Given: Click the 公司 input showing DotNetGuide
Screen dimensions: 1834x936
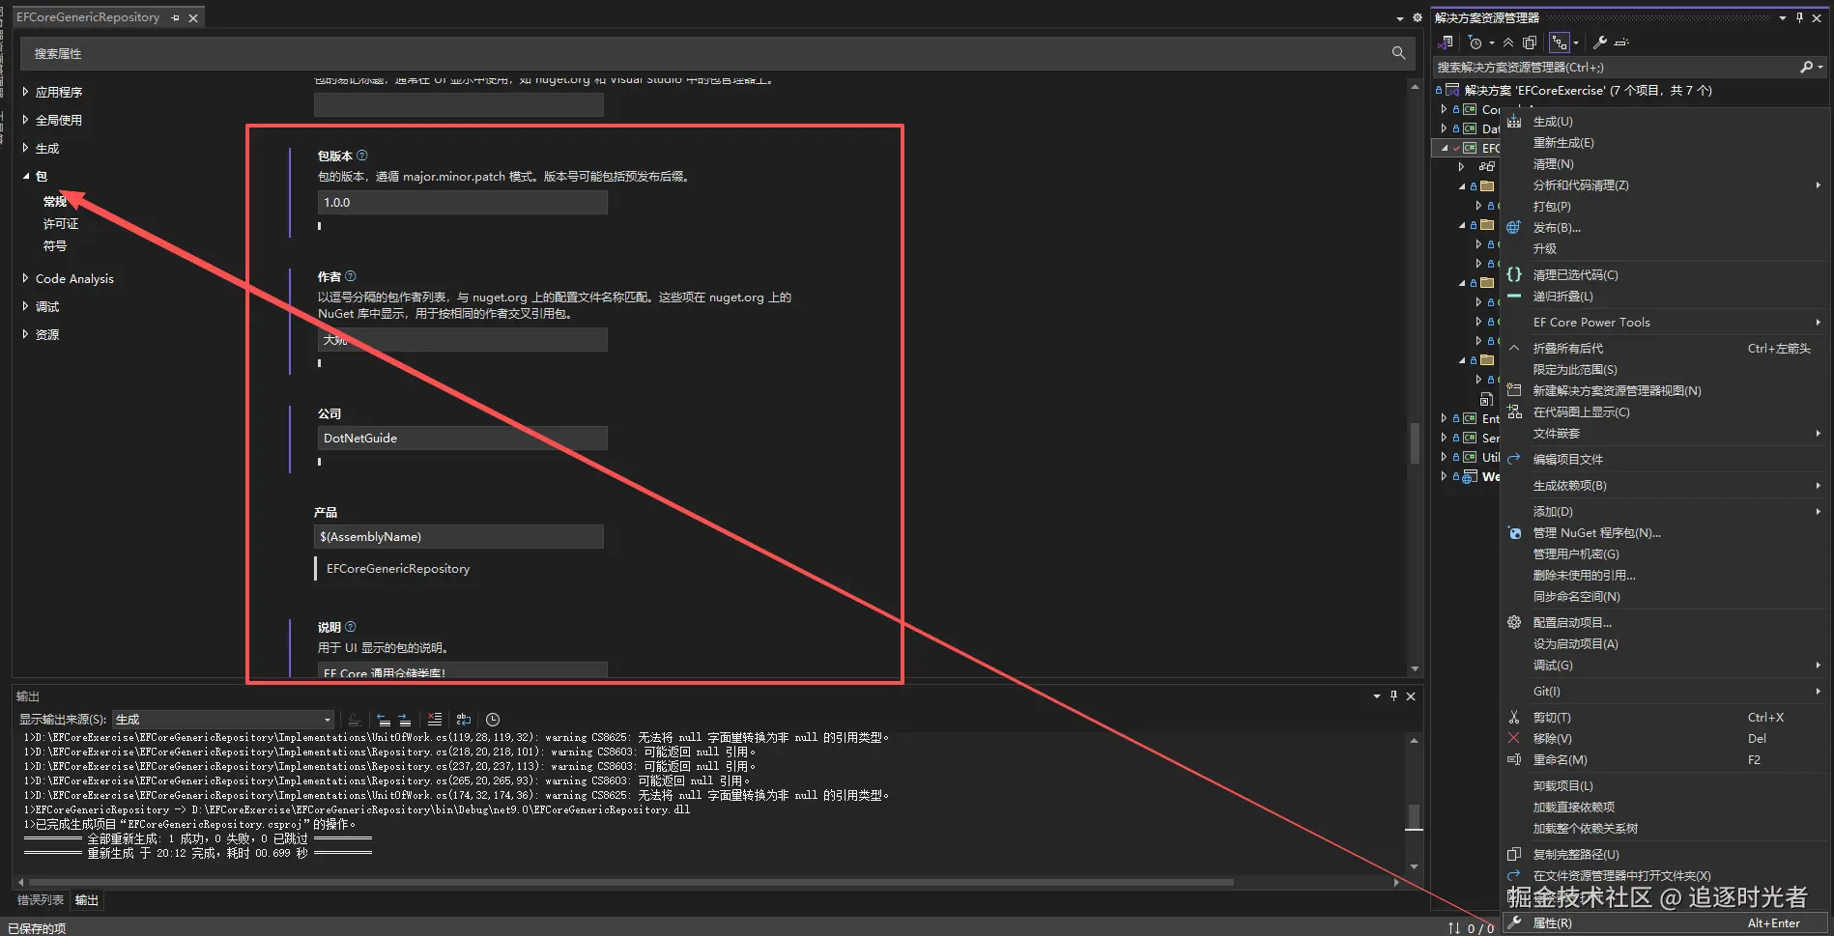Looking at the screenshot, I should [463, 438].
